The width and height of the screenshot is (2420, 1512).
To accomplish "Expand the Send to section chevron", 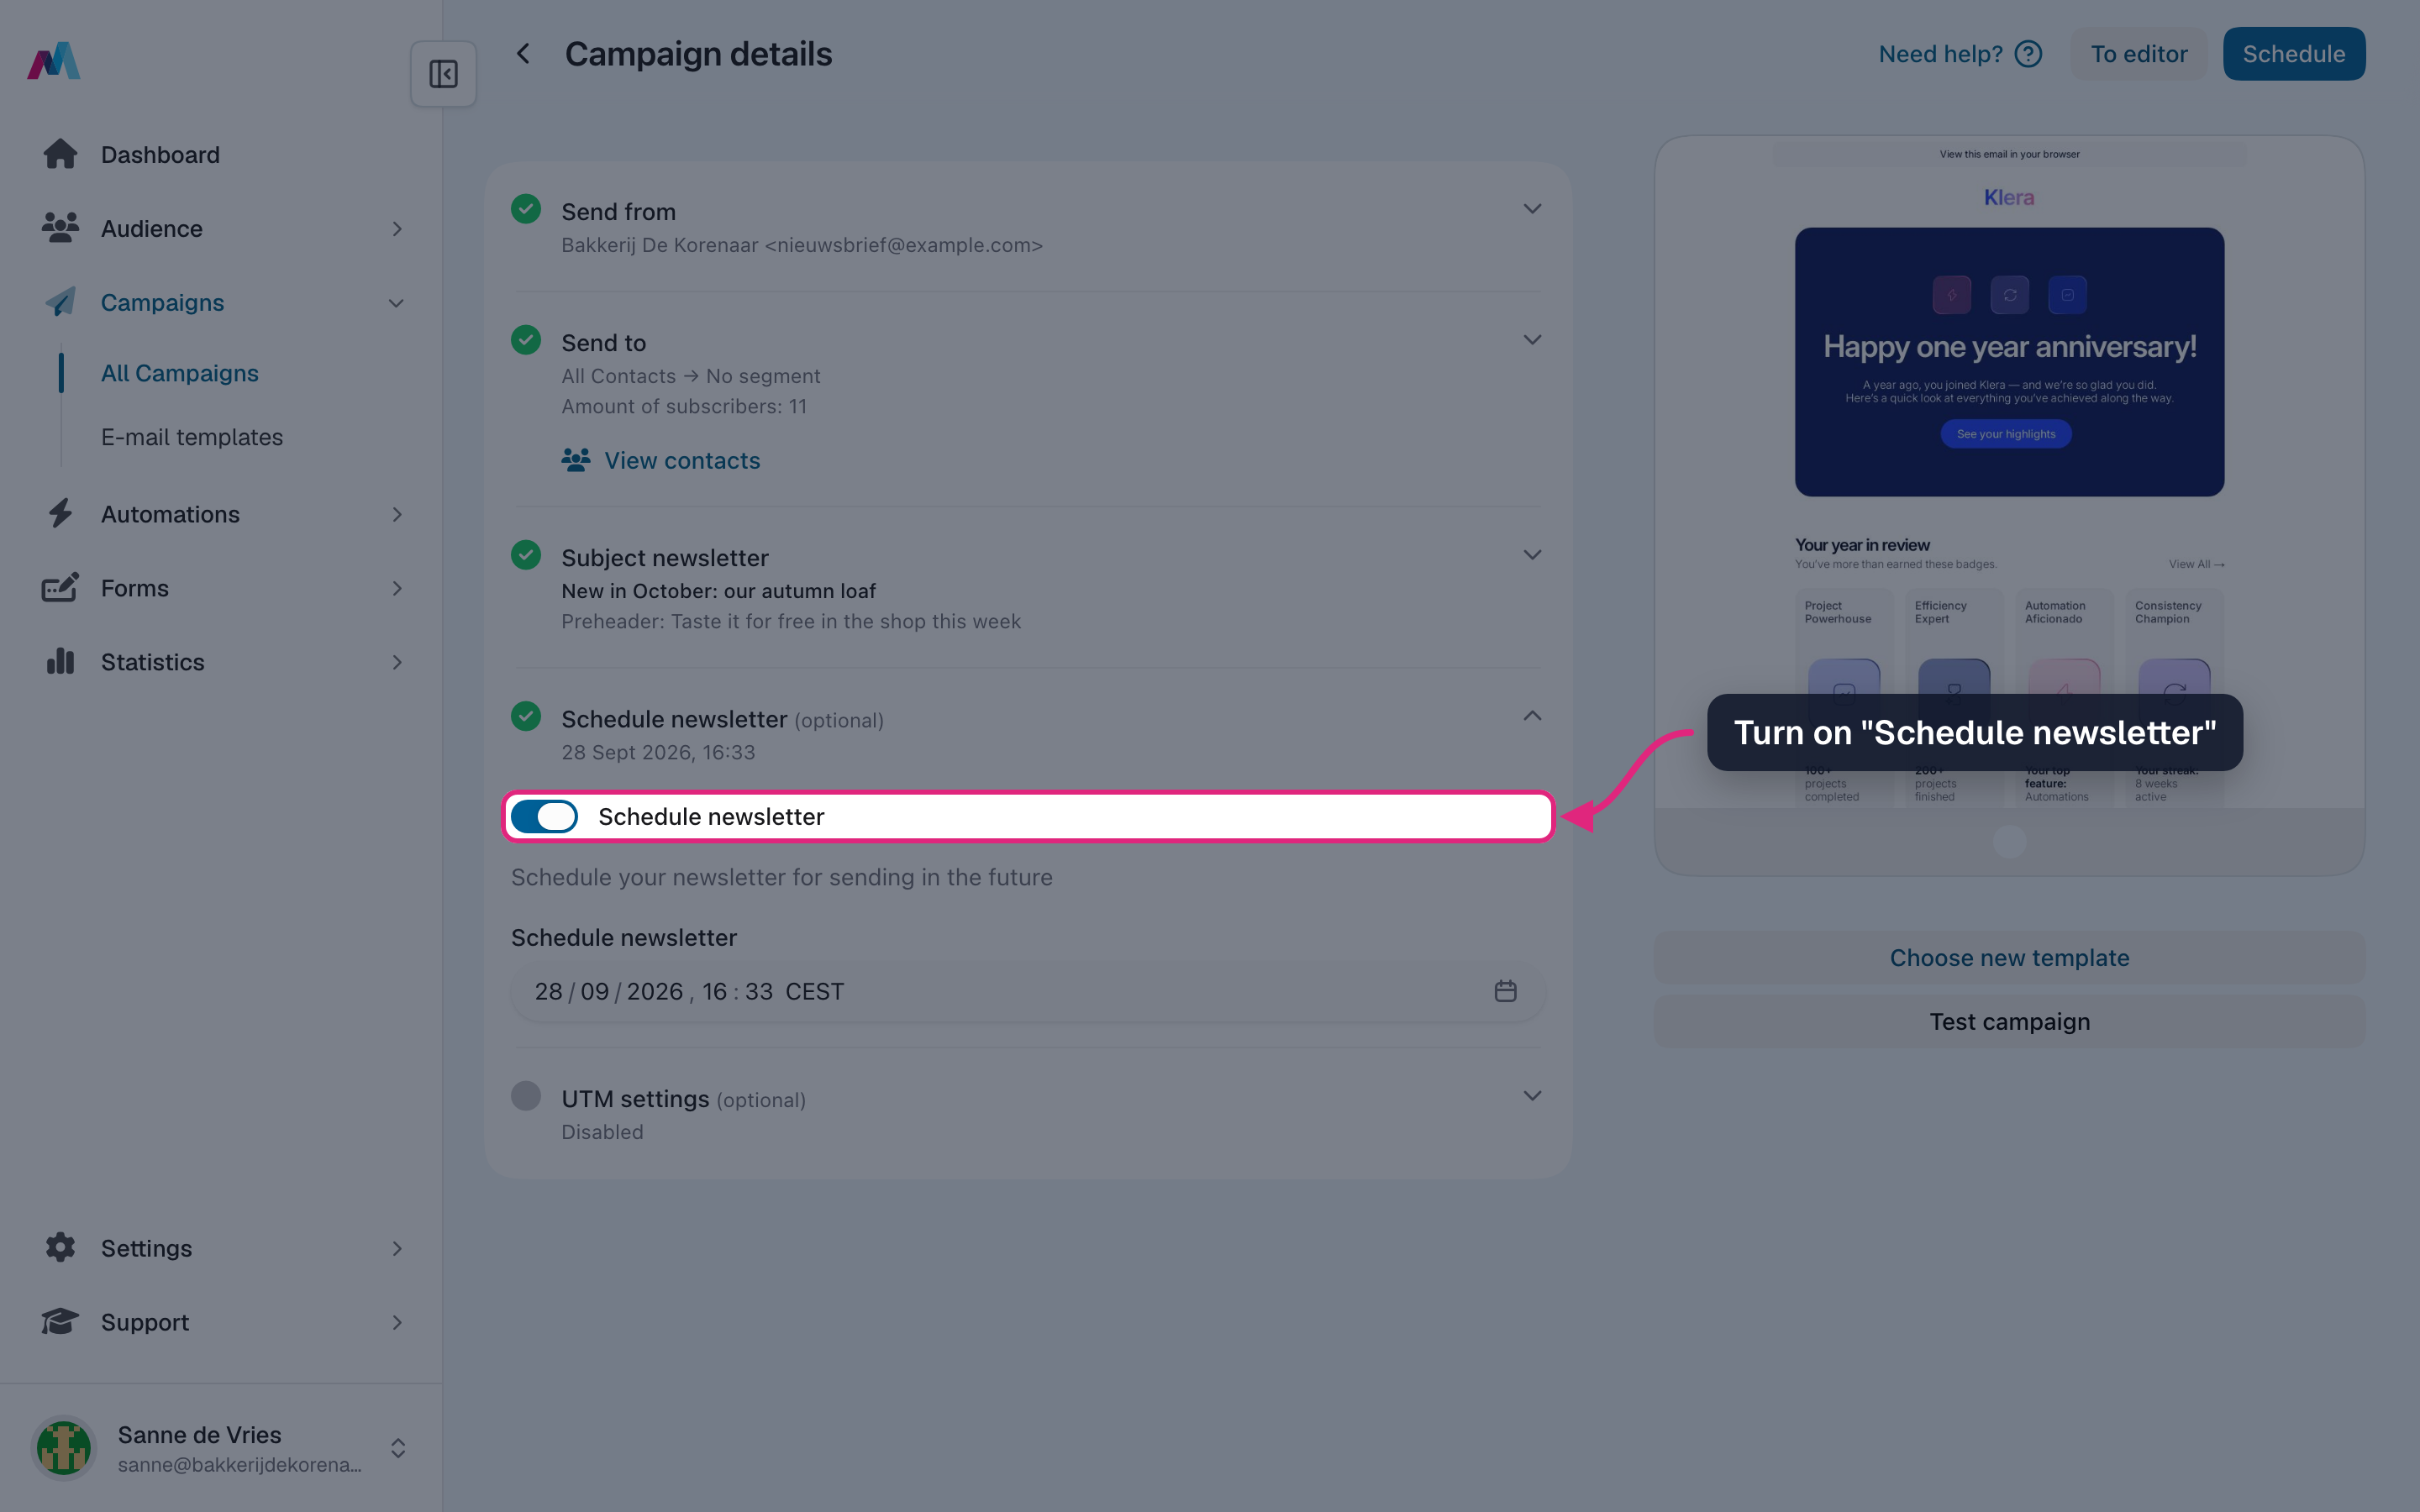I will point(1532,340).
